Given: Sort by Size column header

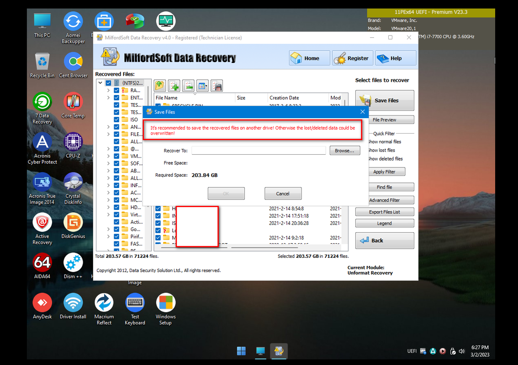Looking at the screenshot, I should coord(251,98).
